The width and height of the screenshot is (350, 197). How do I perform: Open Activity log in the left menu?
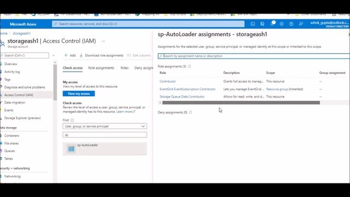click(12, 72)
